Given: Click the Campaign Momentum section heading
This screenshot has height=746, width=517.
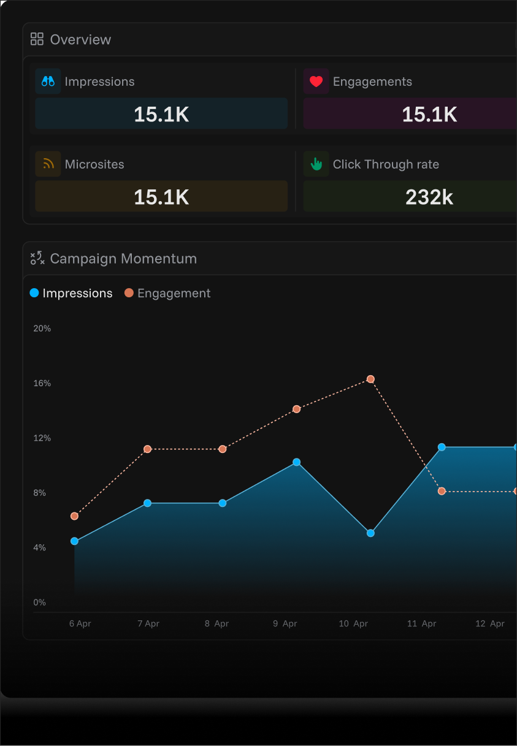Looking at the screenshot, I should click(x=123, y=259).
